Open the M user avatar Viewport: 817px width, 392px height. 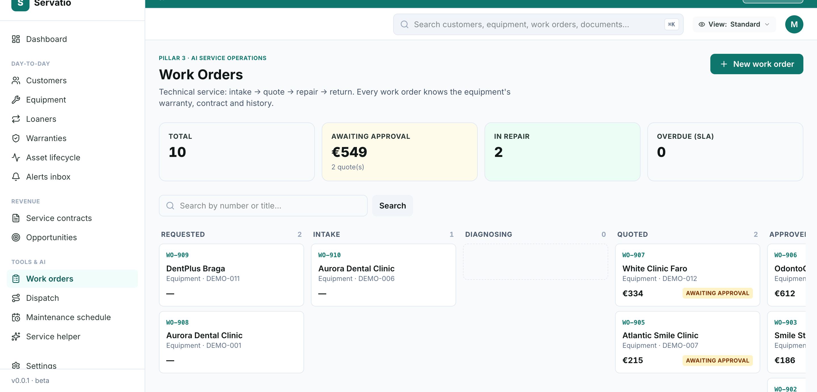pyautogui.click(x=794, y=24)
